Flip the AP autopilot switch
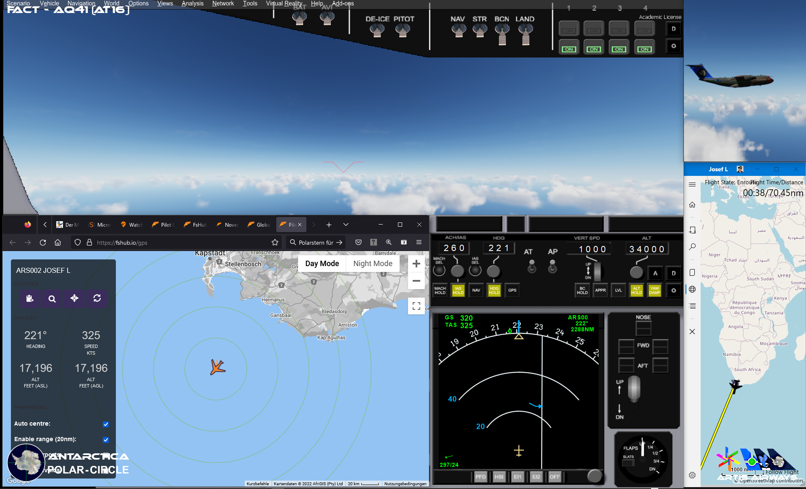This screenshot has width=806, height=489. click(552, 266)
